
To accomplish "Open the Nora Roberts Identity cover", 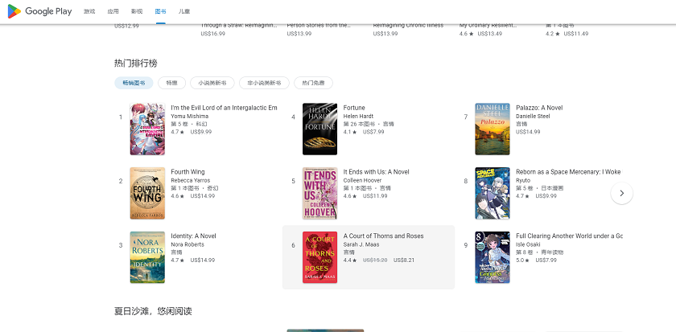I will (x=147, y=257).
